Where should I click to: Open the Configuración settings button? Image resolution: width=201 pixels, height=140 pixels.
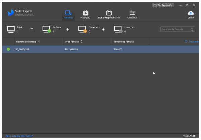[x=163, y=5]
